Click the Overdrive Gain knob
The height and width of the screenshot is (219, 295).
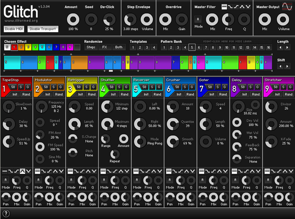pyautogui.click(x=182, y=19)
